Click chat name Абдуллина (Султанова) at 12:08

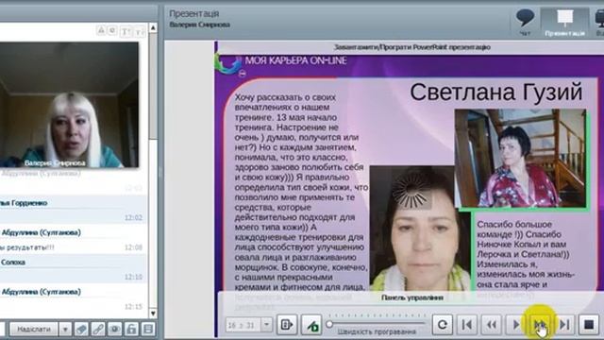(42, 232)
